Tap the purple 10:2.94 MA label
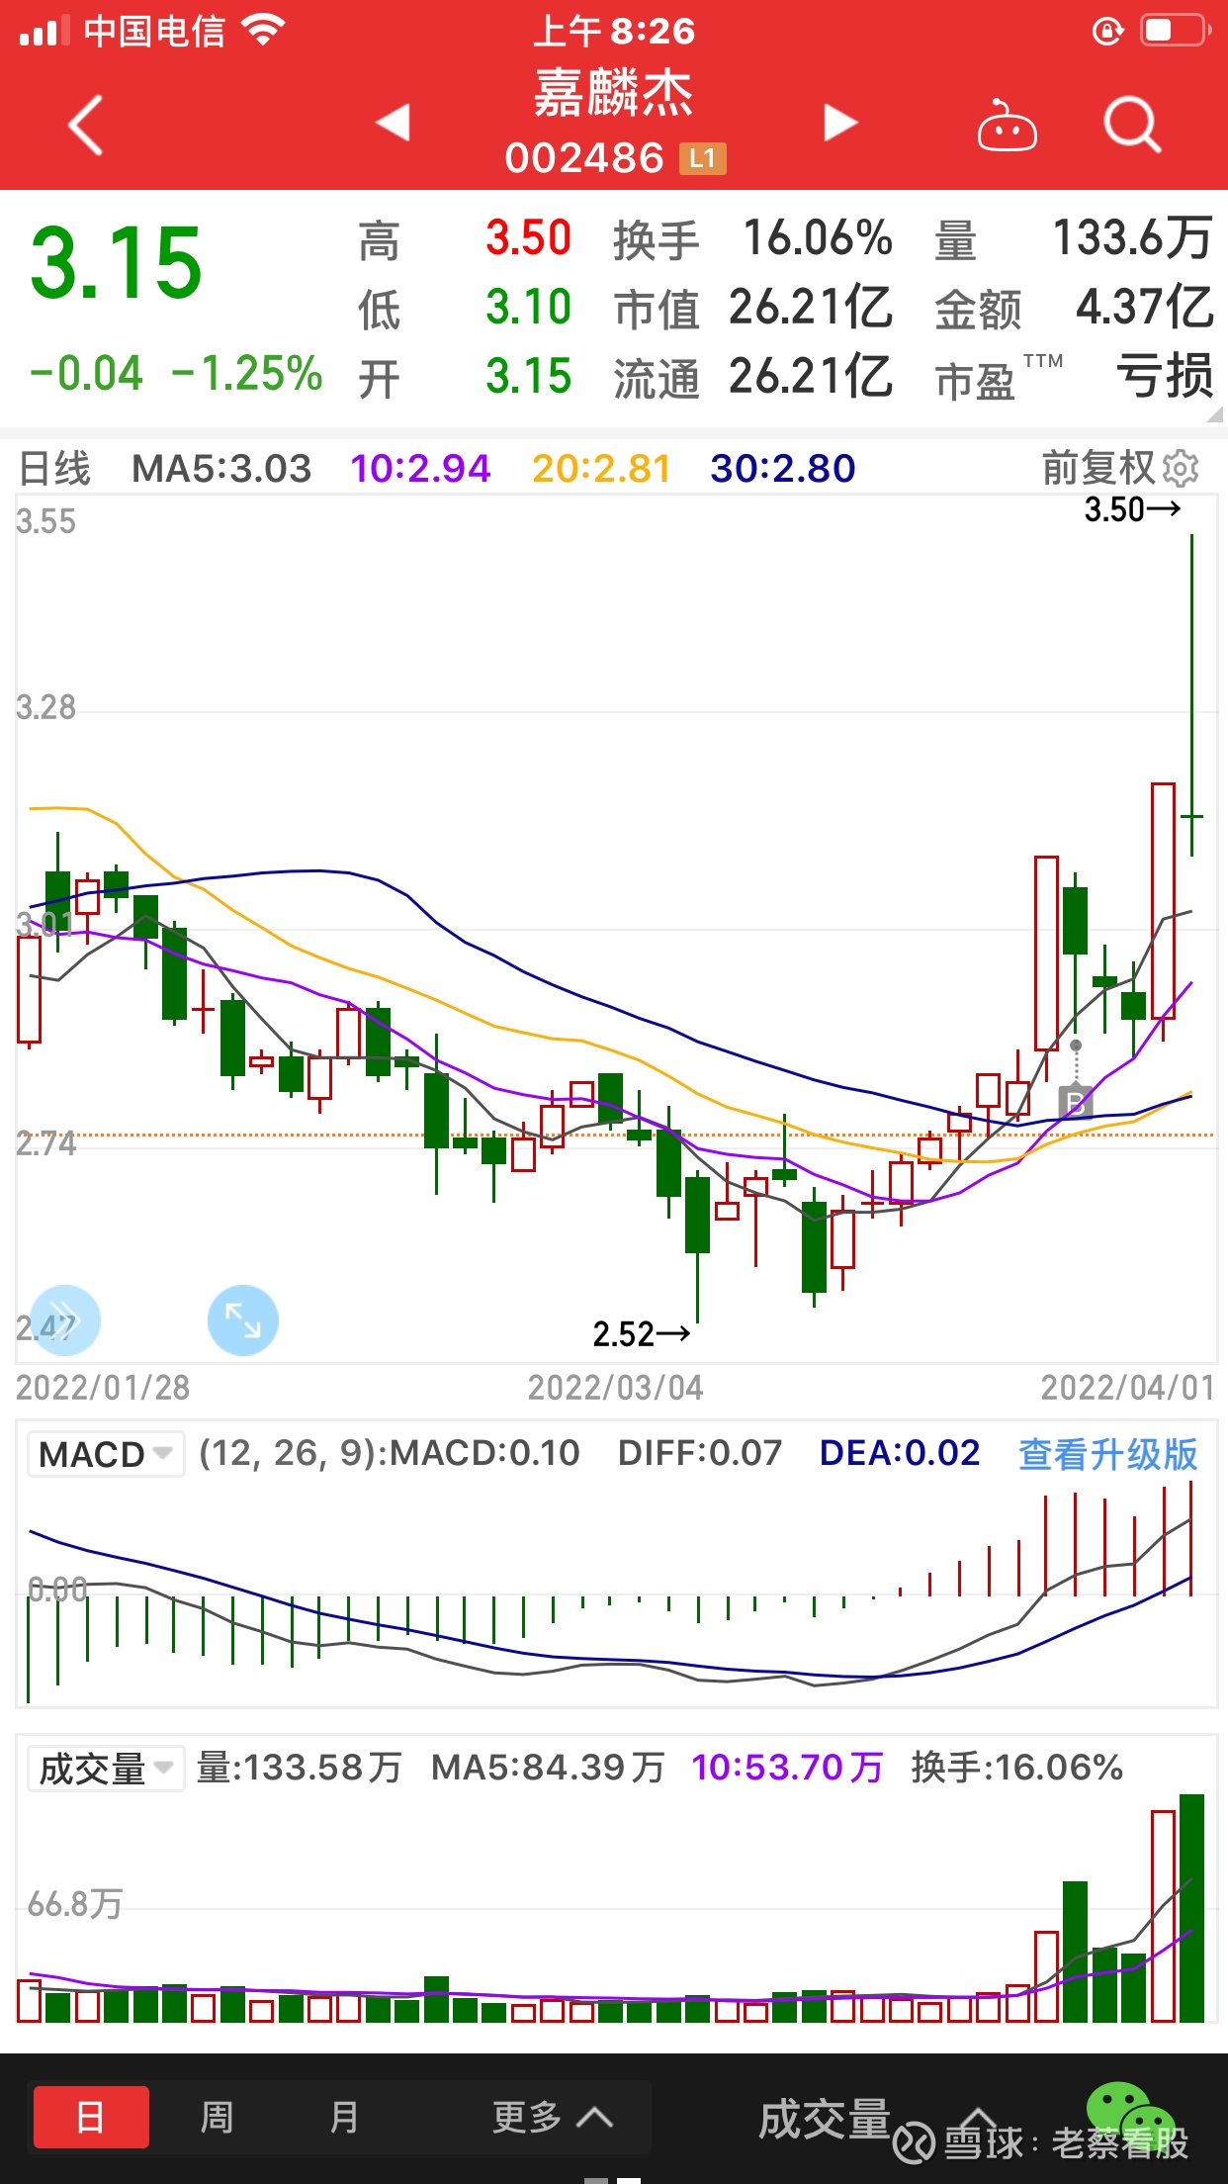This screenshot has width=1228, height=2184. [x=420, y=468]
